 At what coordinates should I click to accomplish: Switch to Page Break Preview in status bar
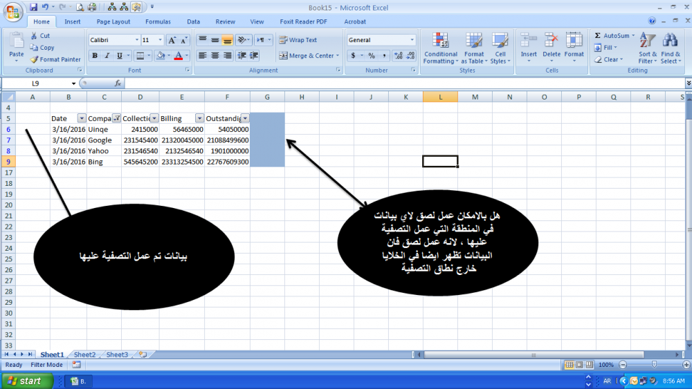[589, 365]
